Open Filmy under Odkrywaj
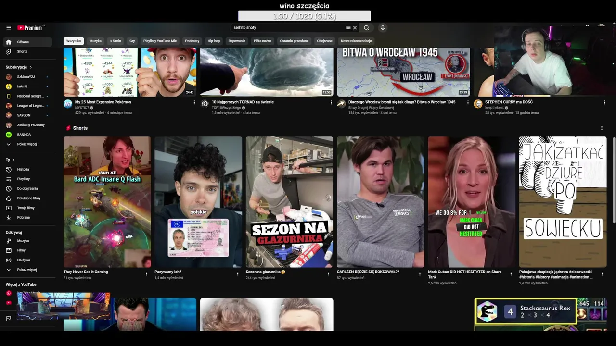Image resolution: width=616 pixels, height=346 pixels. click(27, 250)
